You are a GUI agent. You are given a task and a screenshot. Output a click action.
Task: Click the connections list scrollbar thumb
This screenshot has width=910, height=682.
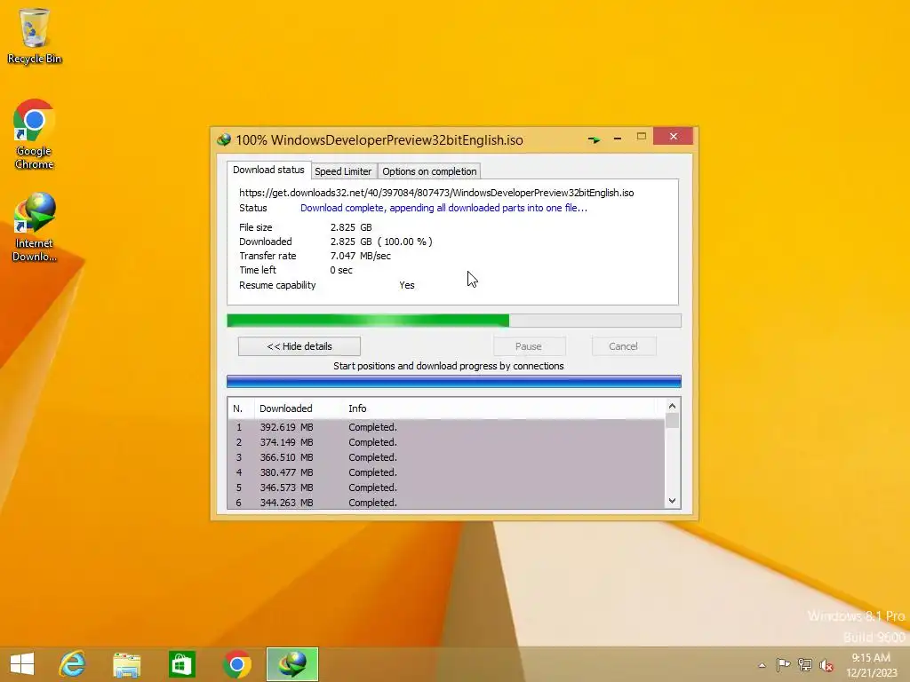672,420
